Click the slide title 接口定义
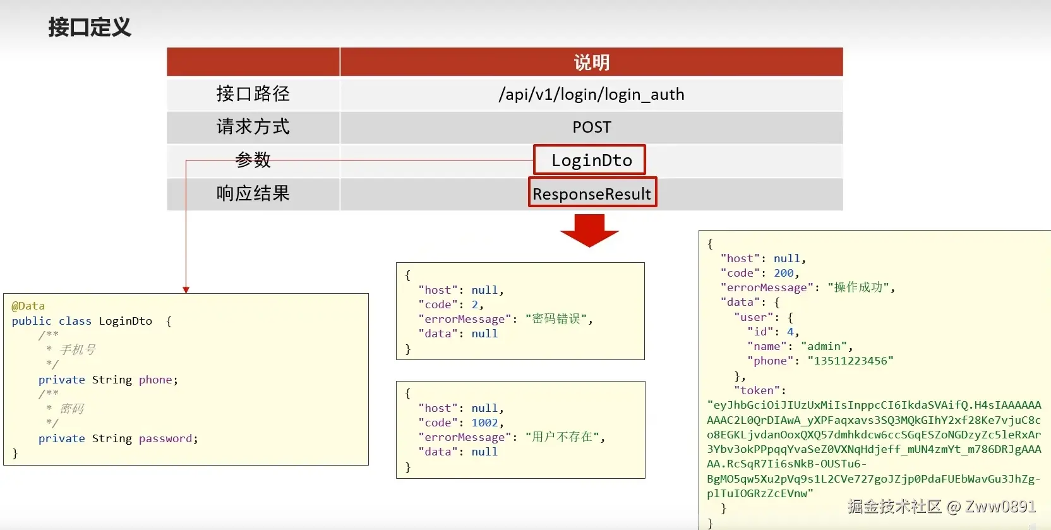The image size is (1051, 530). (x=90, y=27)
